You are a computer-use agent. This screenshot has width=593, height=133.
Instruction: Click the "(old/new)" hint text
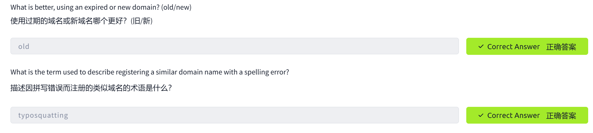pos(176,7)
